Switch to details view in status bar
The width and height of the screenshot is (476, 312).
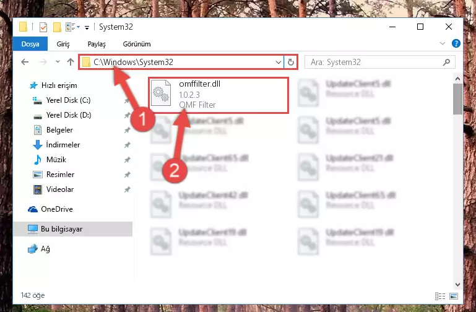coord(440,296)
